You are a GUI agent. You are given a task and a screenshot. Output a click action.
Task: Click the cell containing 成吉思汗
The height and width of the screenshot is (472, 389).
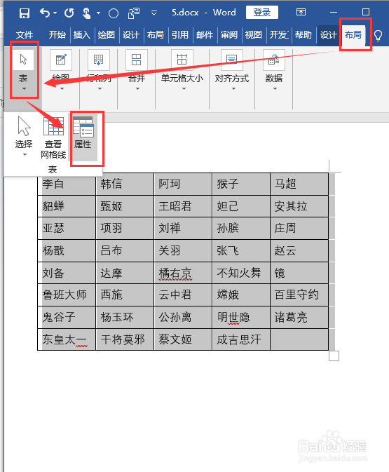[241, 339]
